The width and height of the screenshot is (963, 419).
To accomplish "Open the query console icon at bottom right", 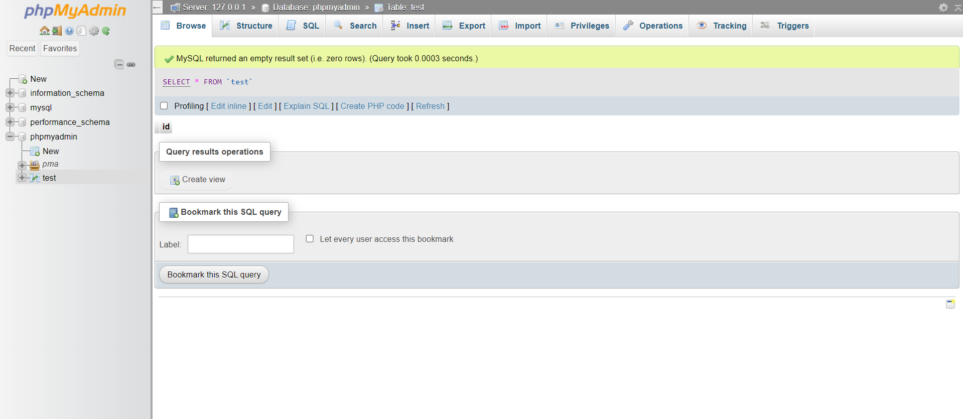I will (x=950, y=304).
